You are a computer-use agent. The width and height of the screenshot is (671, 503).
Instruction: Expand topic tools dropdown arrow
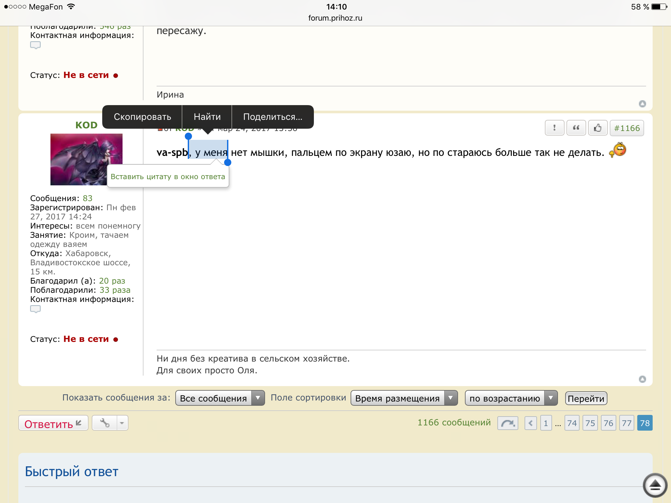tap(122, 423)
